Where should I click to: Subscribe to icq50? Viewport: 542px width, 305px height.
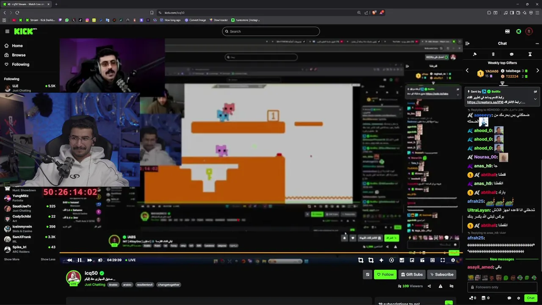coord(442,274)
